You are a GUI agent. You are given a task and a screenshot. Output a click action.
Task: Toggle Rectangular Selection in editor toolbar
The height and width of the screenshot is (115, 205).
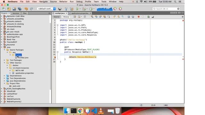(x=109, y=17)
